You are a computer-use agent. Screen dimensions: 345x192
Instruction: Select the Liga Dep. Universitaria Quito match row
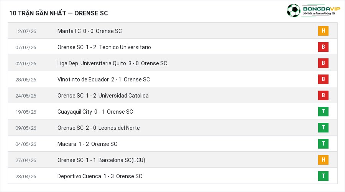[172, 63]
